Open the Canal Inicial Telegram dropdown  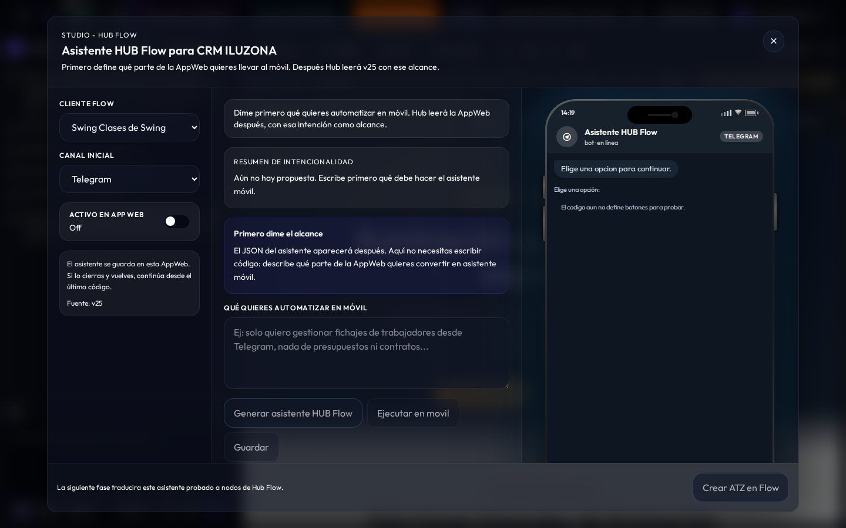[x=129, y=179]
